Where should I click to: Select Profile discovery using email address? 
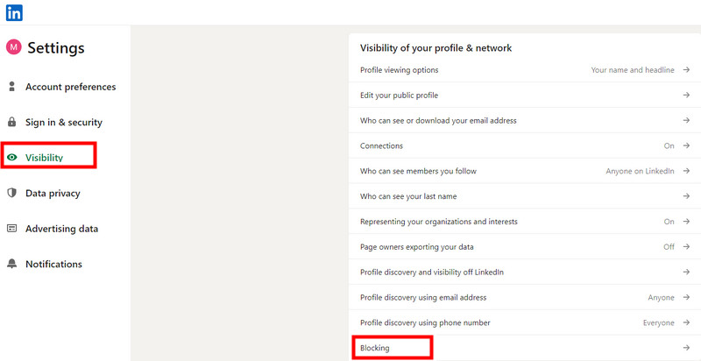[423, 298]
